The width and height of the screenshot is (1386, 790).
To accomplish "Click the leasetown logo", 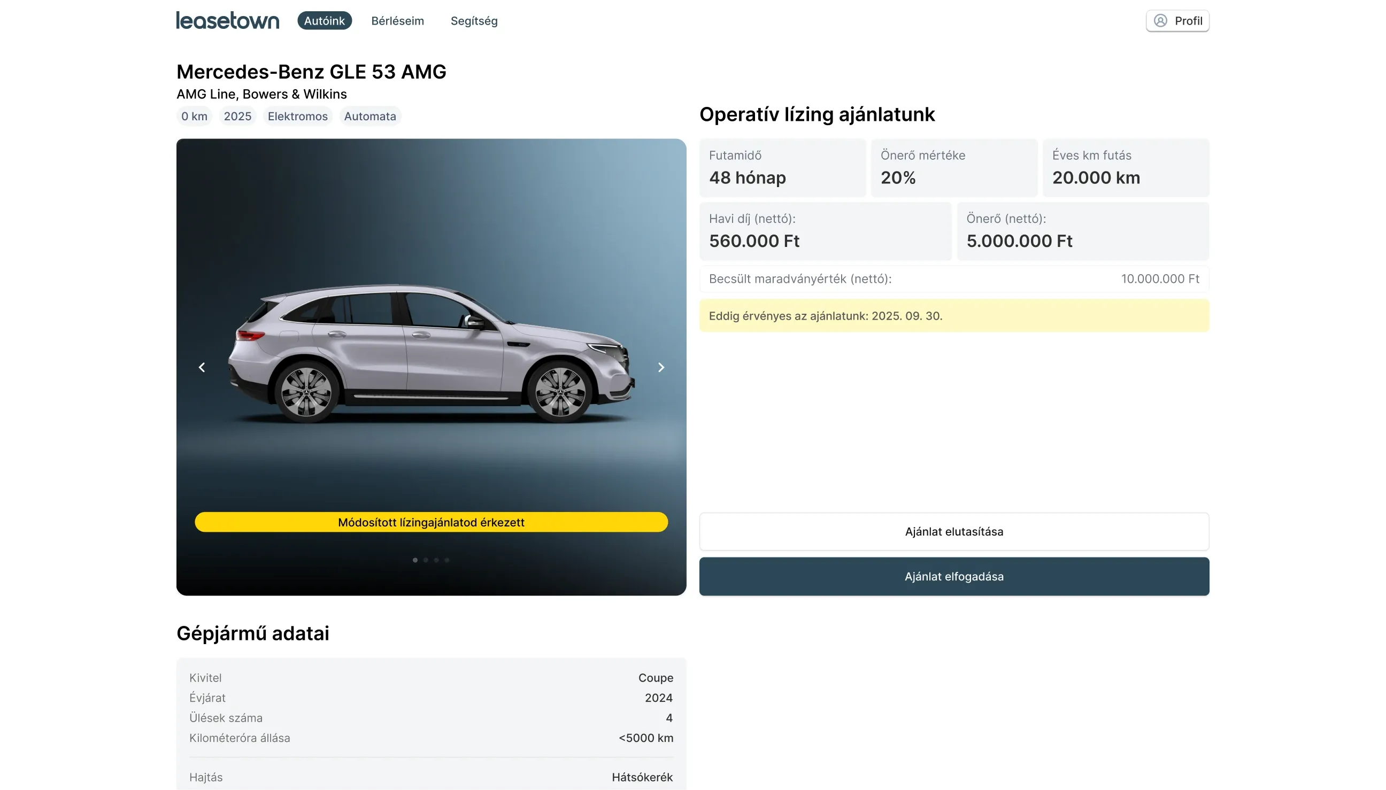I will (227, 21).
